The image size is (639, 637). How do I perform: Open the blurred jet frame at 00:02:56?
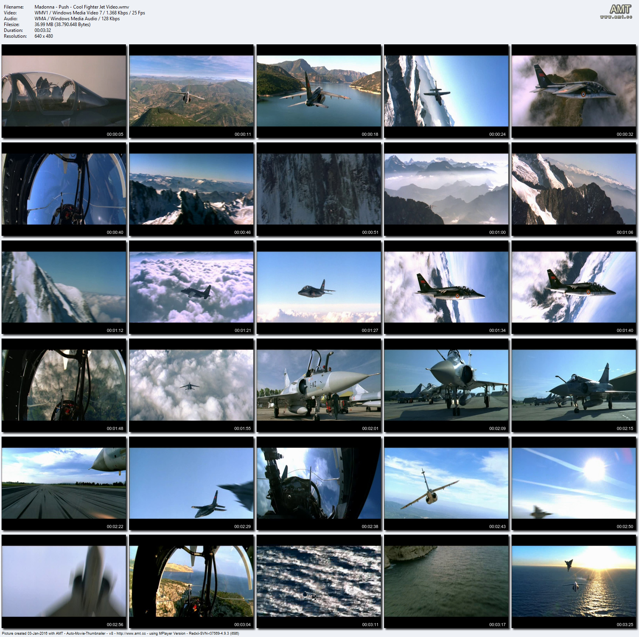pos(64,581)
